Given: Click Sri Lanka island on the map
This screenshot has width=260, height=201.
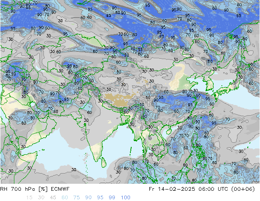Looking at the screenshot, I should [104, 162].
